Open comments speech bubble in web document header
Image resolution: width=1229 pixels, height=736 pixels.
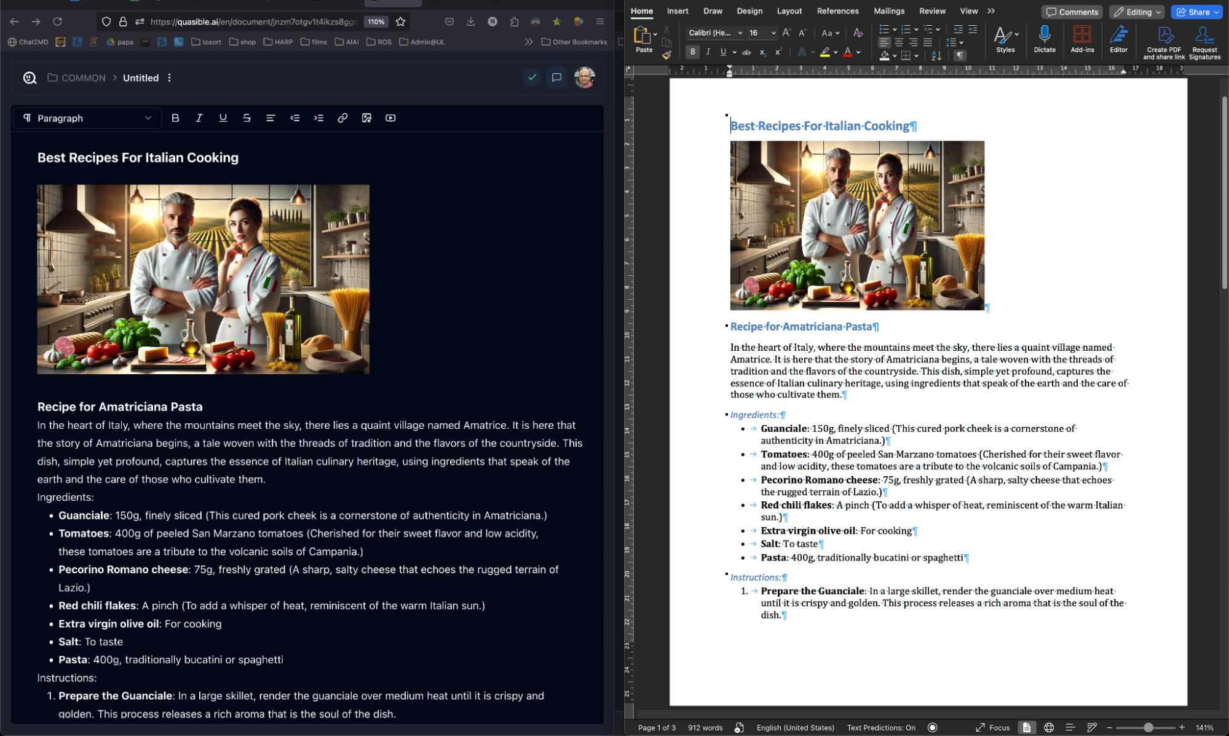click(x=556, y=77)
